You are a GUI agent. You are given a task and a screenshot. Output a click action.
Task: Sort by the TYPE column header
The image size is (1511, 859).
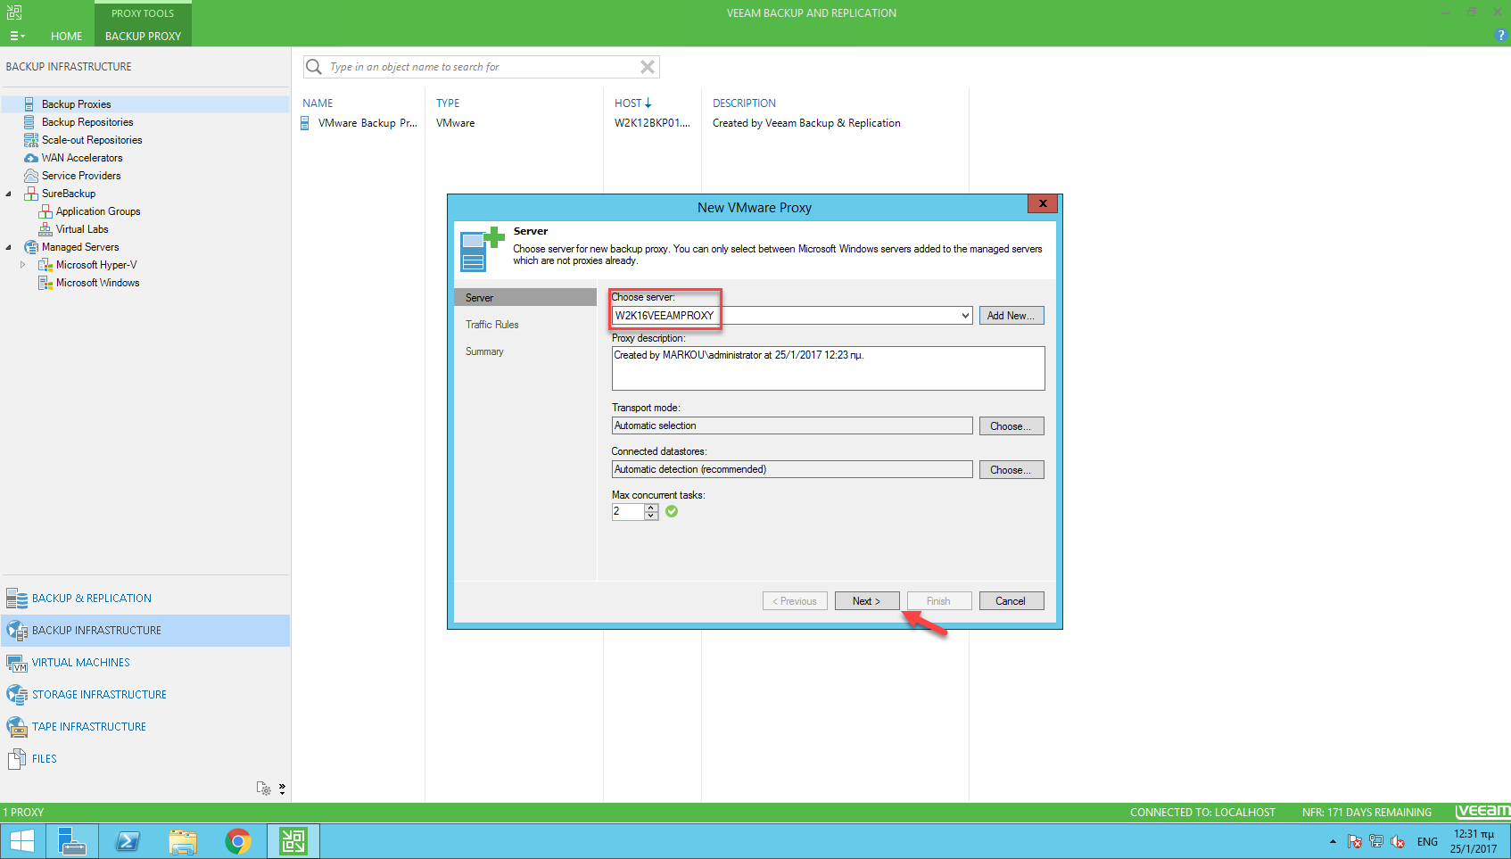point(448,103)
